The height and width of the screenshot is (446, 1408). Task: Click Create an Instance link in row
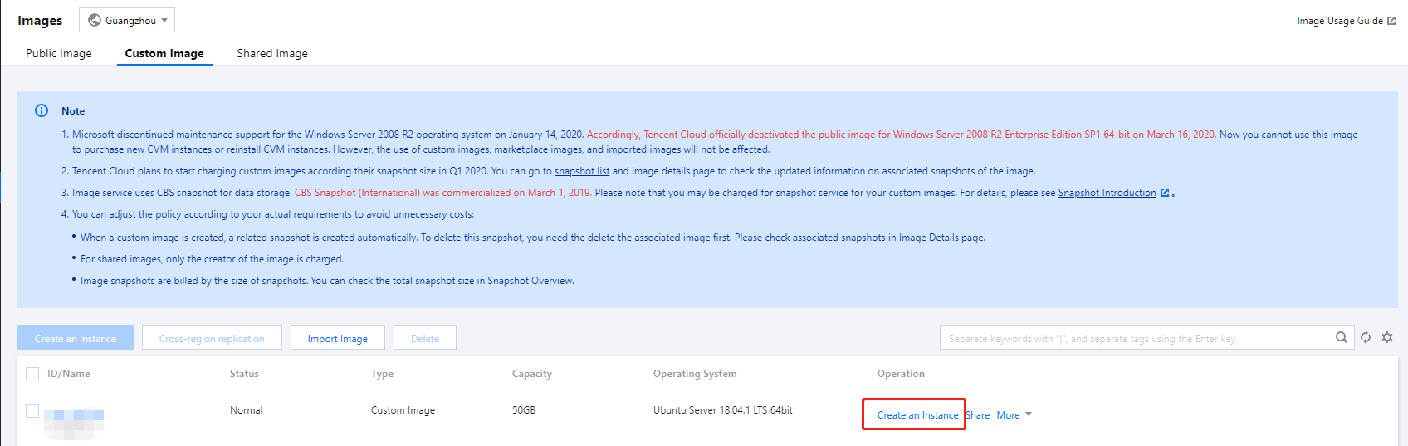[917, 415]
